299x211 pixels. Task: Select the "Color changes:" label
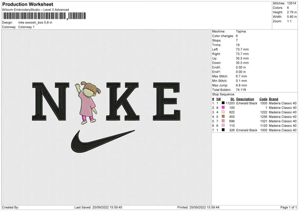[x=223, y=36]
